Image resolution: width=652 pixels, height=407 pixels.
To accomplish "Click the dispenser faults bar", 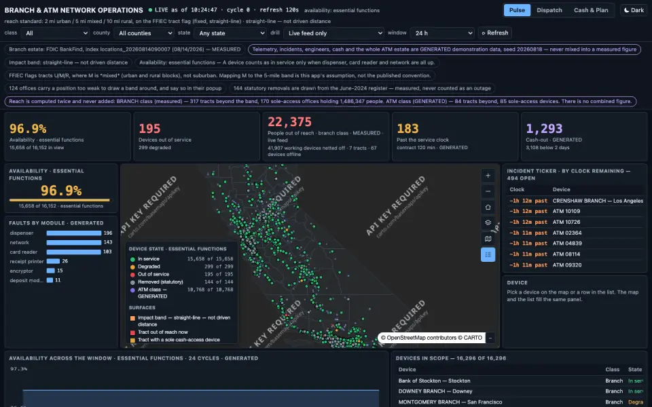I will click(x=73, y=233).
